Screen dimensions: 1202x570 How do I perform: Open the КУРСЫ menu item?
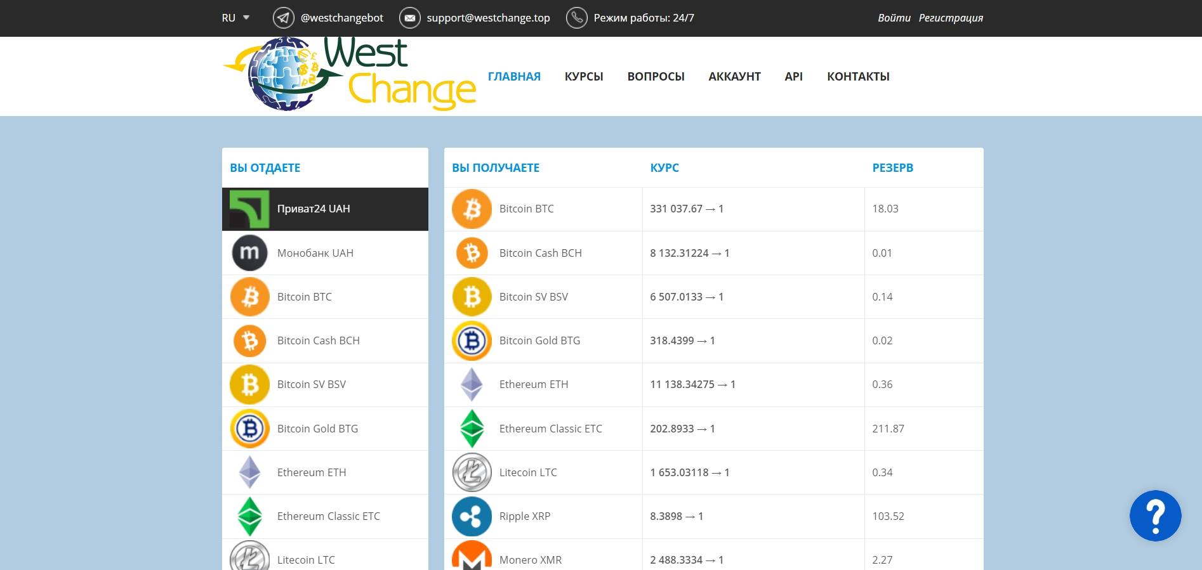tap(584, 77)
